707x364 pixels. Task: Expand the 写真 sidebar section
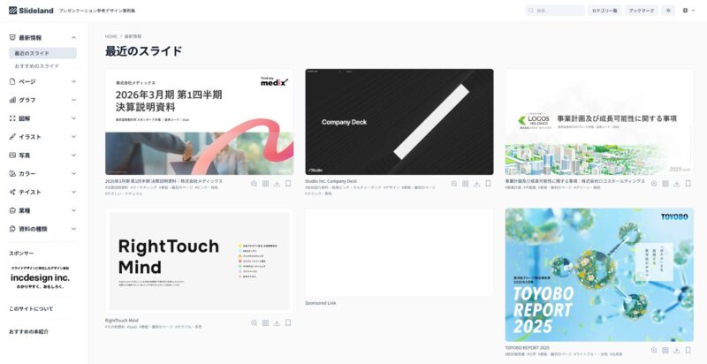(x=42, y=155)
